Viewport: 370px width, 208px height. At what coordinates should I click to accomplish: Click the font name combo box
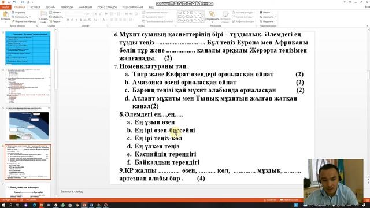click(x=75, y=14)
